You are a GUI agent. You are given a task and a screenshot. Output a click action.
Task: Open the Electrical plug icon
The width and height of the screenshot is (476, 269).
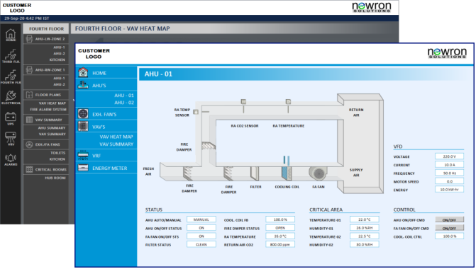(x=11, y=97)
